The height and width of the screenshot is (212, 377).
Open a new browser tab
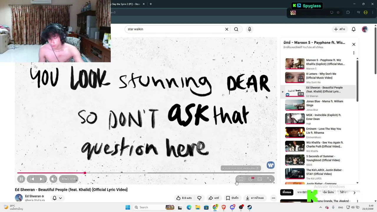click(151, 4)
